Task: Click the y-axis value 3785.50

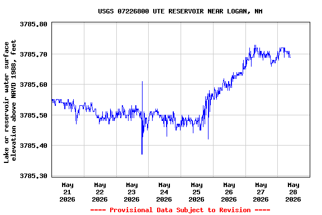Action: [34, 115]
